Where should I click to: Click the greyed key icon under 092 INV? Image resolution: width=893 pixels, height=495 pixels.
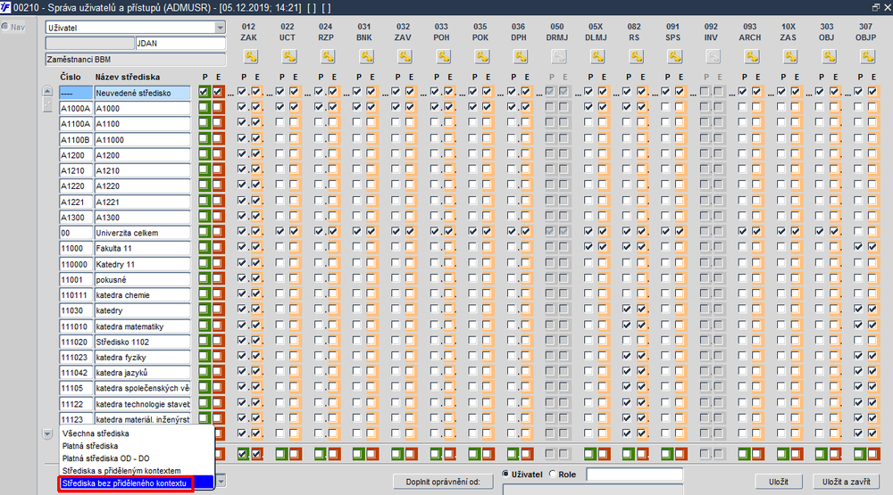click(713, 56)
